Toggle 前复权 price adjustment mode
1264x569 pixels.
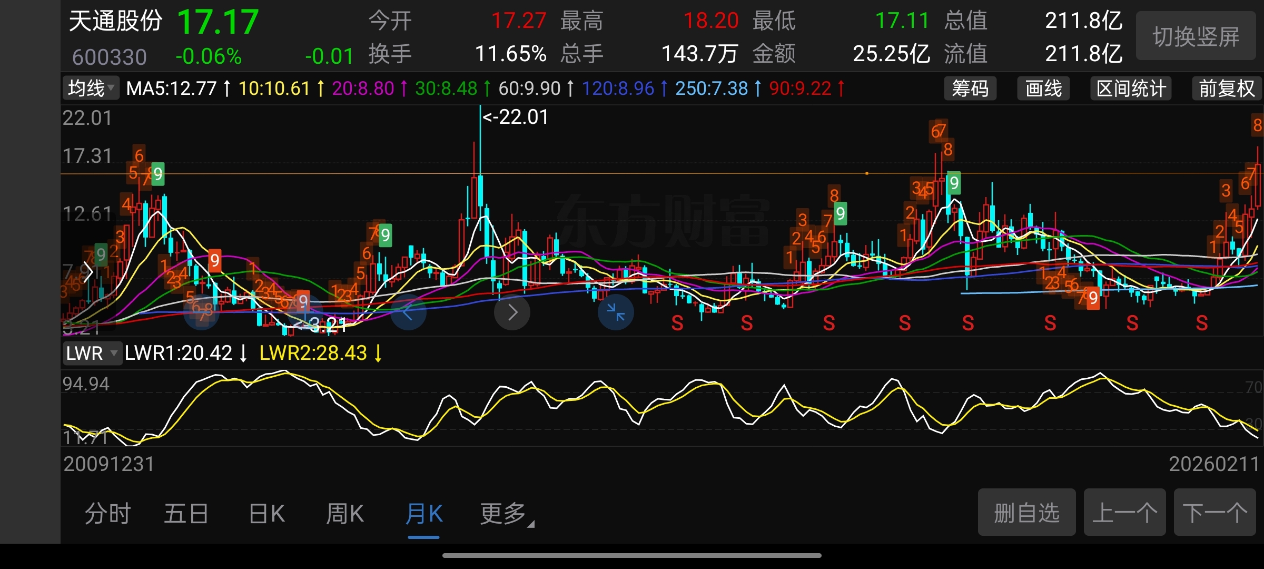pyautogui.click(x=1227, y=89)
